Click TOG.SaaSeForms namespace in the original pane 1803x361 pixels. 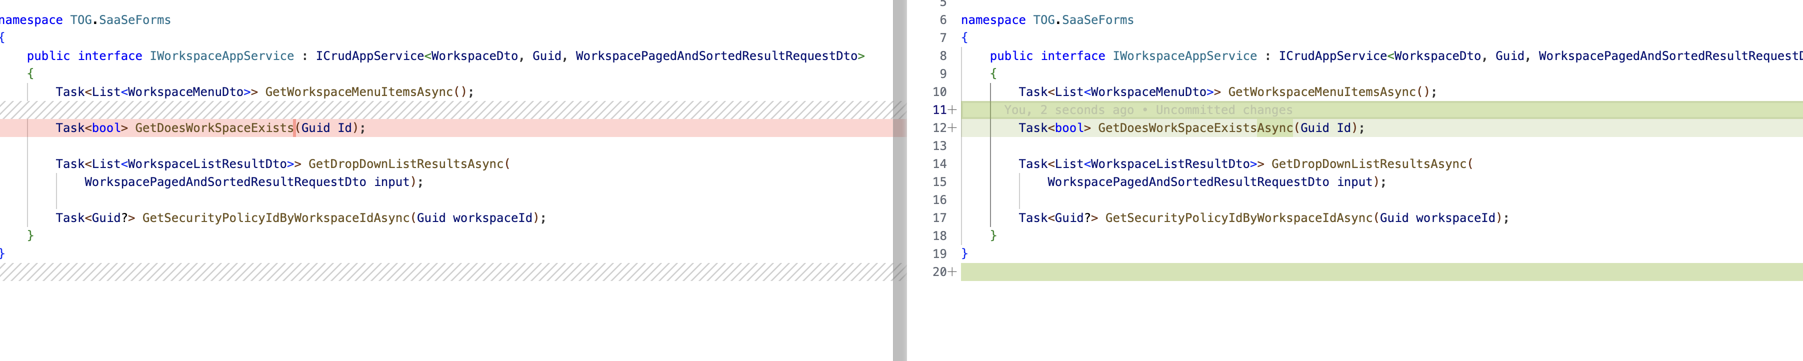[120, 20]
